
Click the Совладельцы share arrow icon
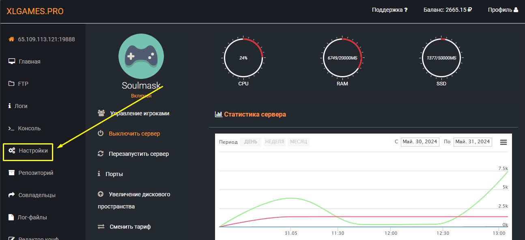click(x=11, y=195)
